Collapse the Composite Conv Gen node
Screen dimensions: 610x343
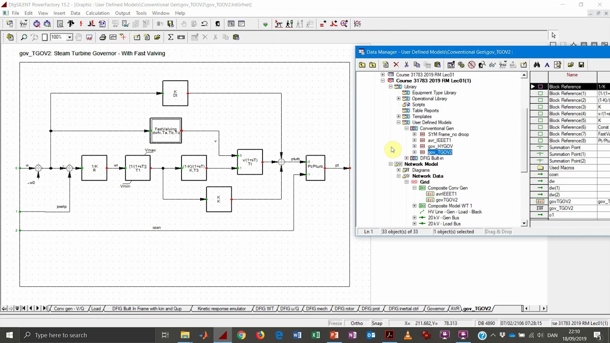[x=415, y=188]
